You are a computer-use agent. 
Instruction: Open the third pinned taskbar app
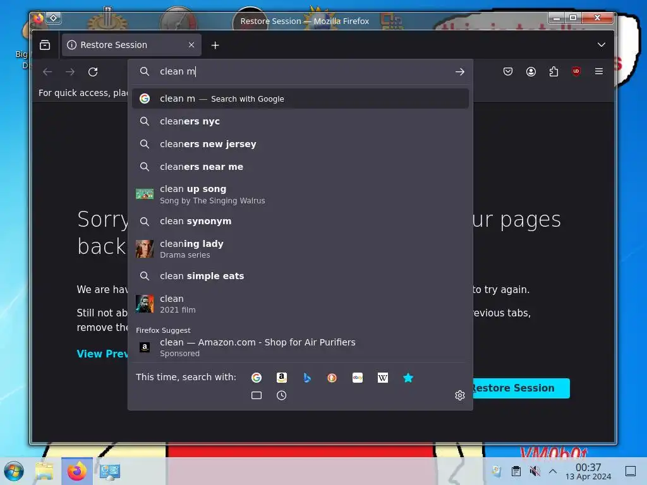coord(110,471)
